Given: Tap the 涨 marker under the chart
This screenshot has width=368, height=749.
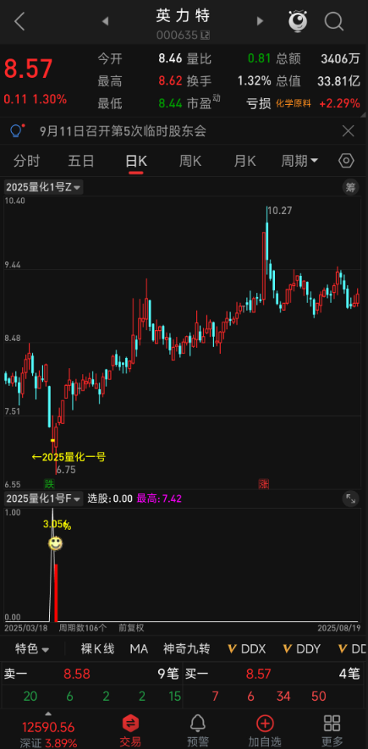Looking at the screenshot, I should point(263,483).
